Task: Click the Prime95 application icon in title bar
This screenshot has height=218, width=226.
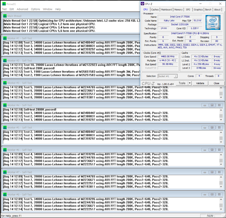Action: click(4, 4)
